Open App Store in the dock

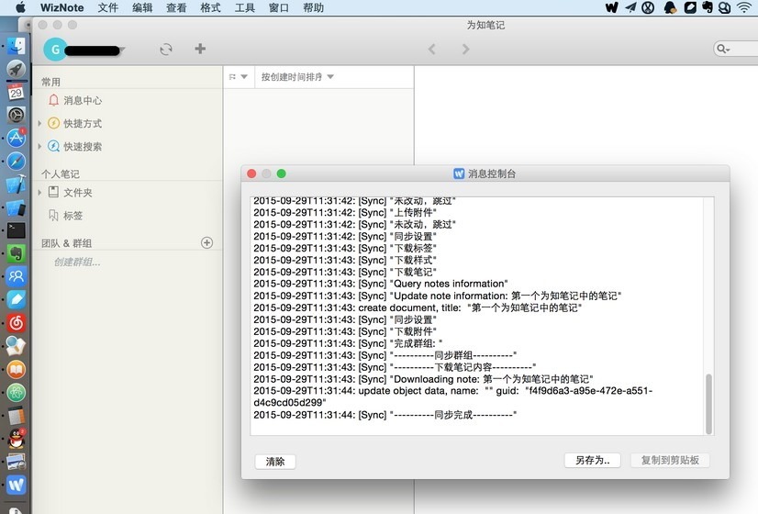(x=16, y=139)
